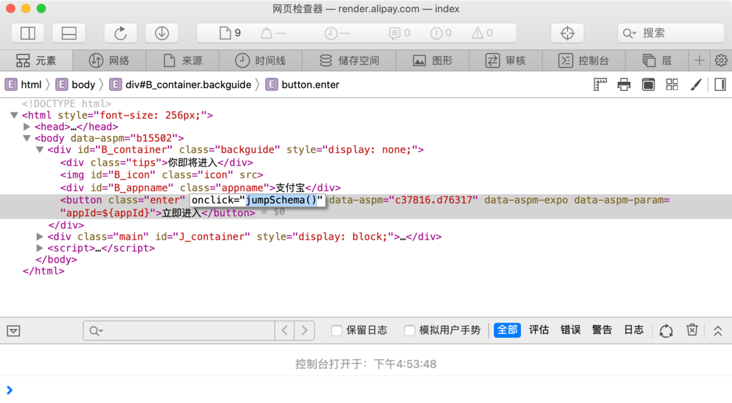Image resolution: width=732 pixels, height=403 pixels.
Task: Collapse the html element node
Action: [x=14, y=115]
